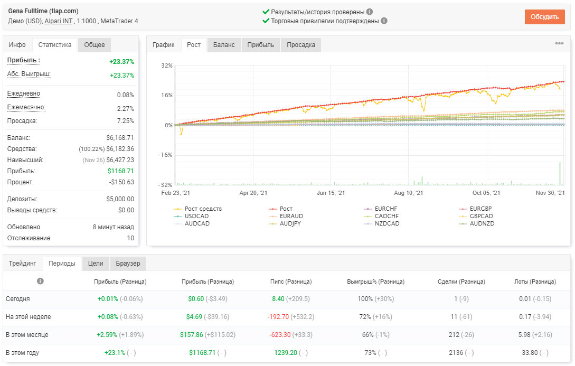
Task: Click the Сегодня row label
Action: 17,298
